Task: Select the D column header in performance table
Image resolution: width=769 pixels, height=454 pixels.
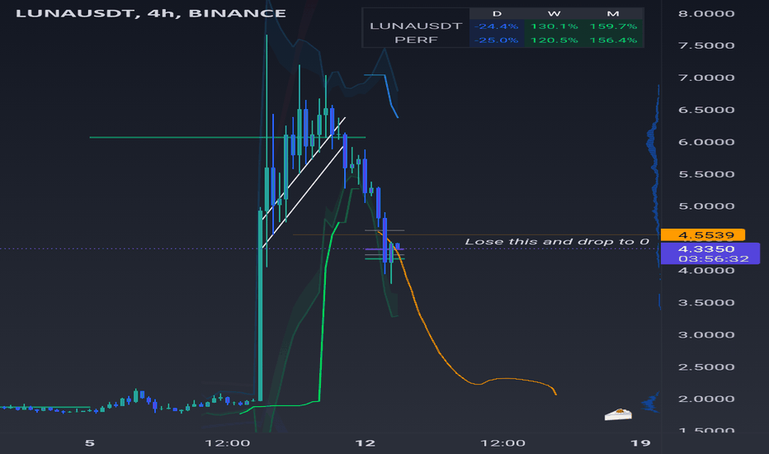Action: click(497, 14)
